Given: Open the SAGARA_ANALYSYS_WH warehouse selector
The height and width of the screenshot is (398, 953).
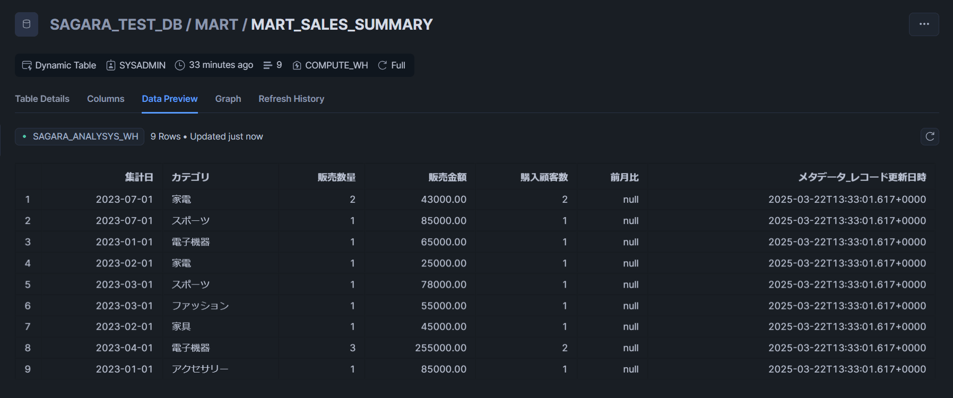Looking at the screenshot, I should [80, 136].
